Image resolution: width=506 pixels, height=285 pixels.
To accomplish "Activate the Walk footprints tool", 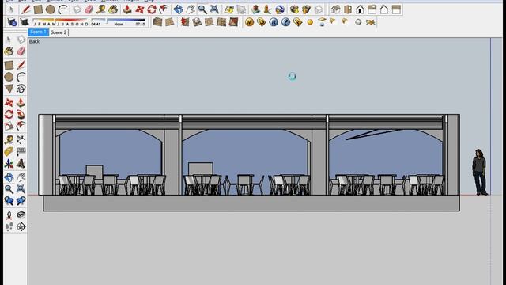I will click(x=9, y=227).
